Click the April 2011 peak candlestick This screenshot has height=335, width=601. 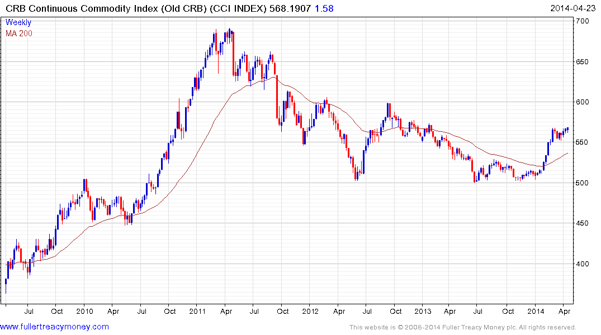(x=229, y=35)
